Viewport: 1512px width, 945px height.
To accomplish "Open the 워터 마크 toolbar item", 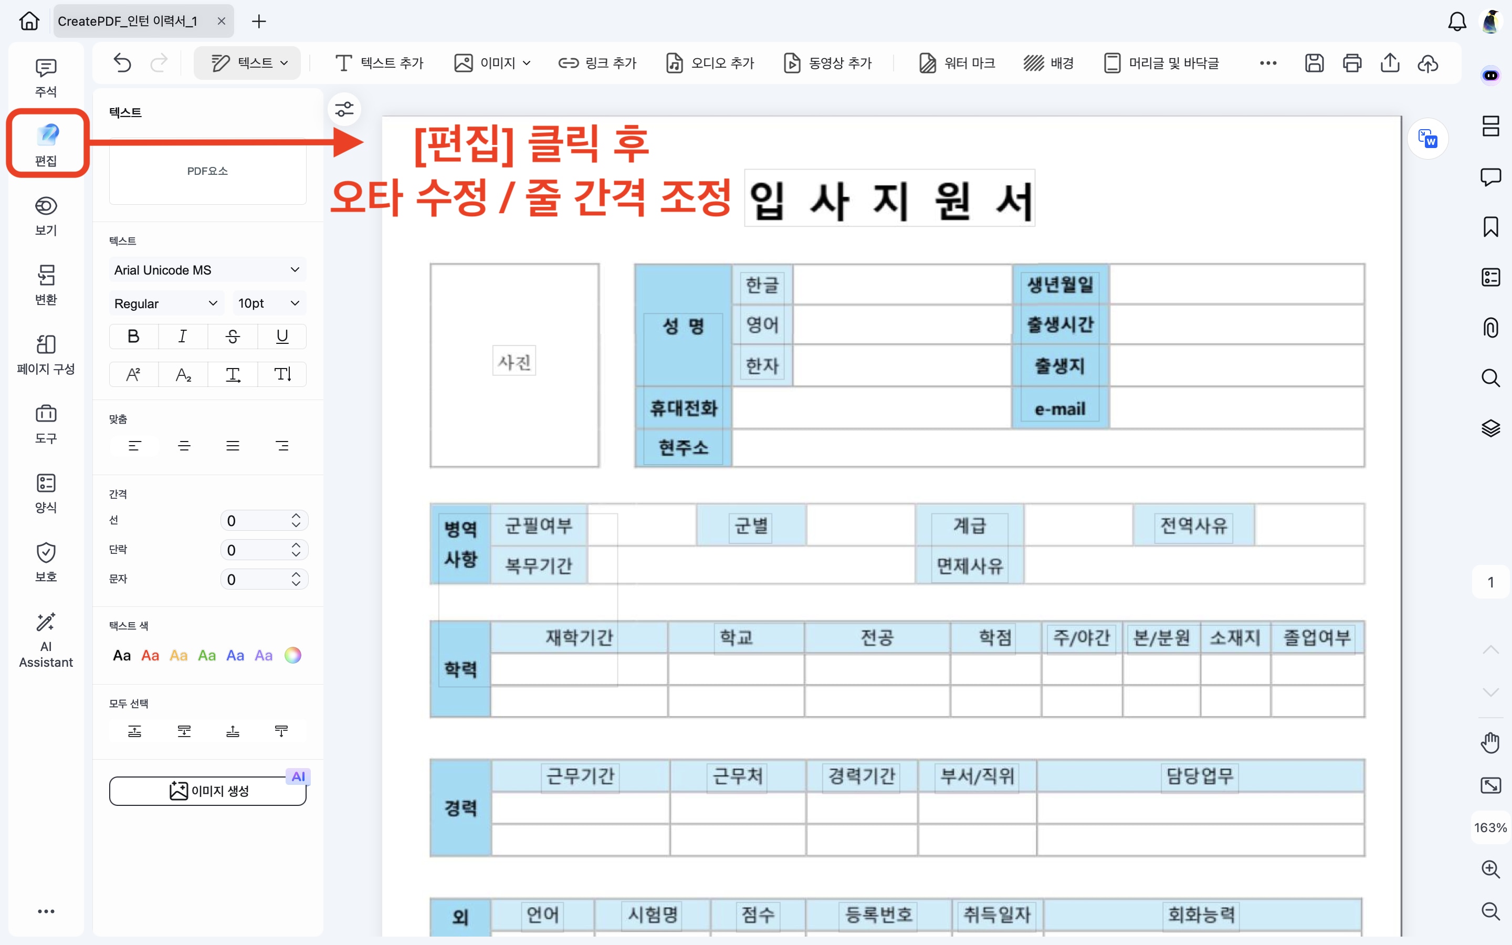I will 957,63.
